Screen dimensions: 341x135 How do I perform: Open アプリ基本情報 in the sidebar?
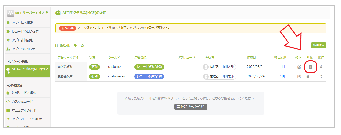coord(28,23)
